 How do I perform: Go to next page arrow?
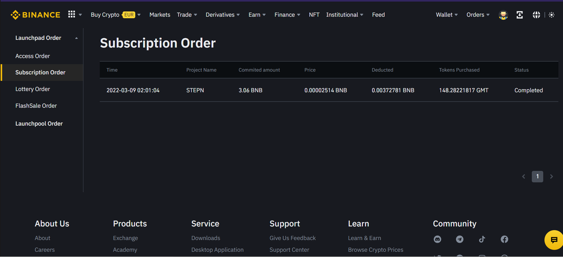click(552, 177)
